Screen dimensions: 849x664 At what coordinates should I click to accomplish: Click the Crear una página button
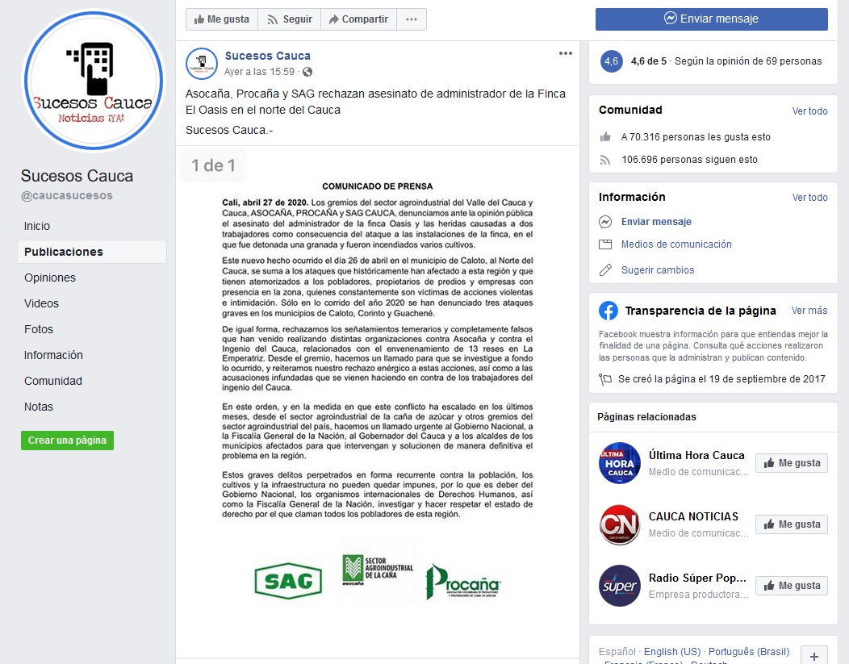click(67, 441)
